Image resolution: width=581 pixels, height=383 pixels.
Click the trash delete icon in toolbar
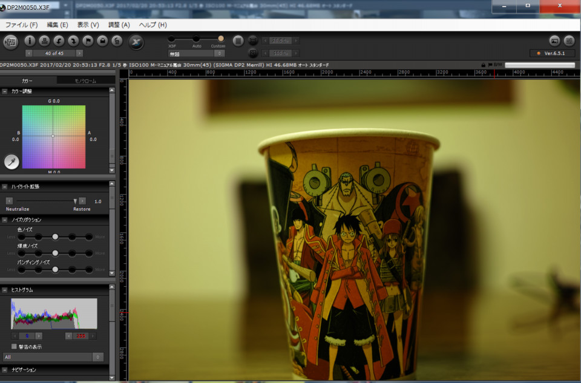click(117, 41)
